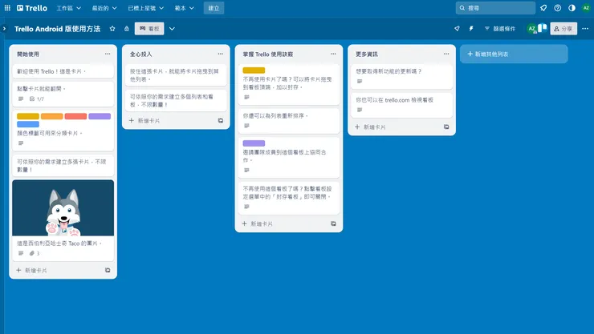Expand the 最近的 recent boards dropdown
This screenshot has width=594, height=334.
point(104,8)
